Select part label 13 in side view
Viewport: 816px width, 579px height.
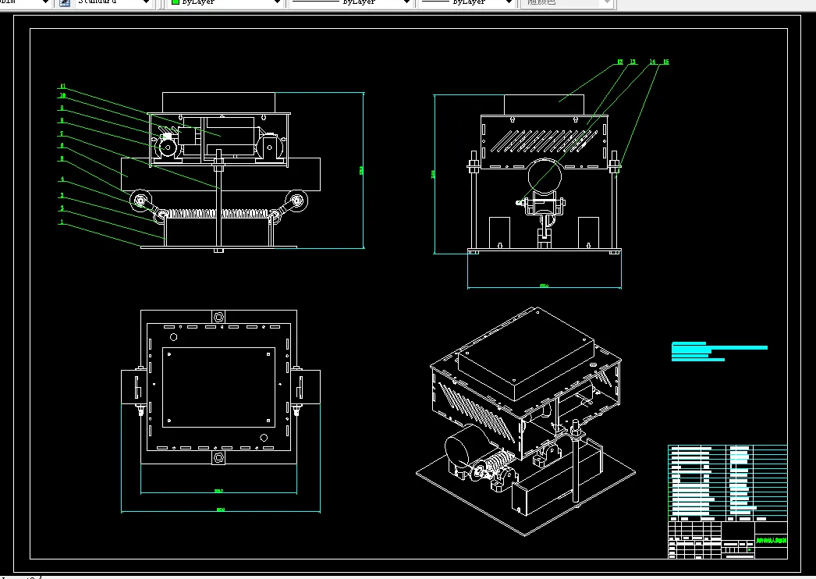pyautogui.click(x=633, y=62)
